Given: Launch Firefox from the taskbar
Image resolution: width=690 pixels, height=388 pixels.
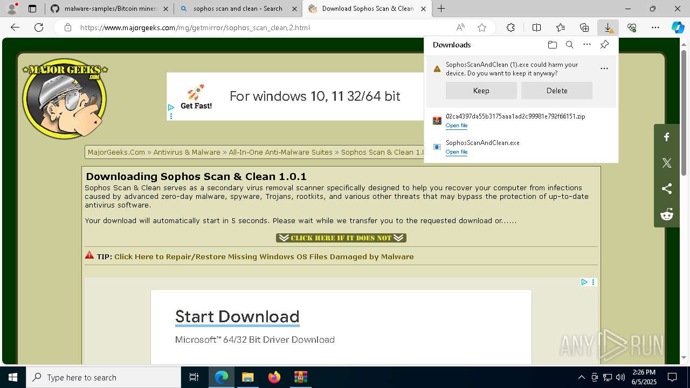Looking at the screenshot, I should point(274,377).
